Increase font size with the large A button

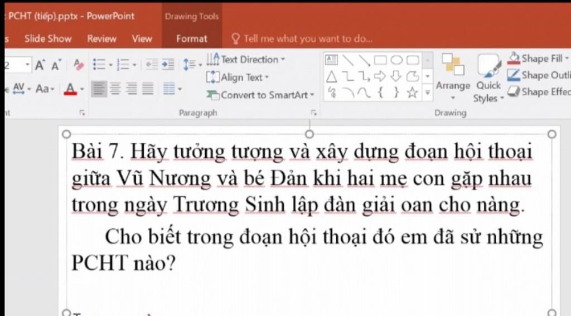[40, 65]
